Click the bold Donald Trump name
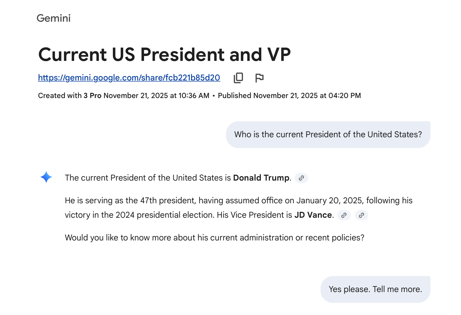The image size is (461, 315). [x=261, y=178]
